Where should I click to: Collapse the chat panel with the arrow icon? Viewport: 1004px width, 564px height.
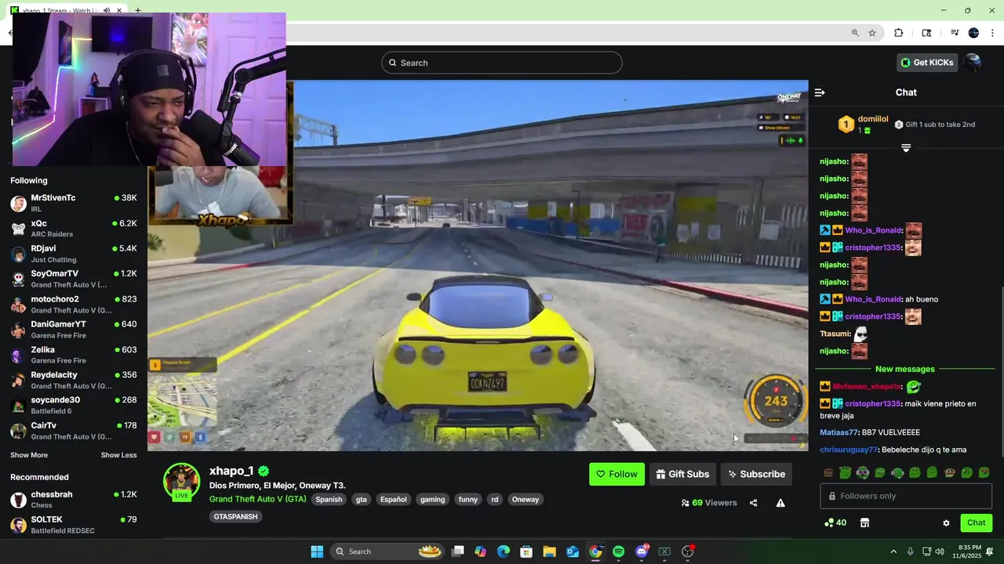[820, 92]
